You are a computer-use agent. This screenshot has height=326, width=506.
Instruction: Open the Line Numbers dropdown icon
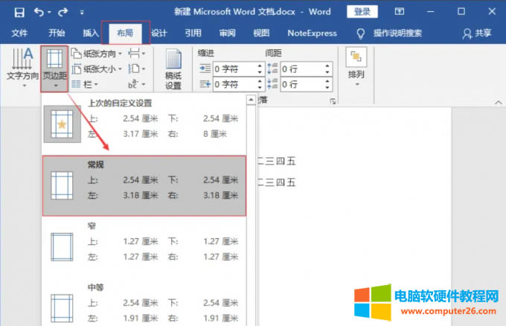[x=137, y=68]
